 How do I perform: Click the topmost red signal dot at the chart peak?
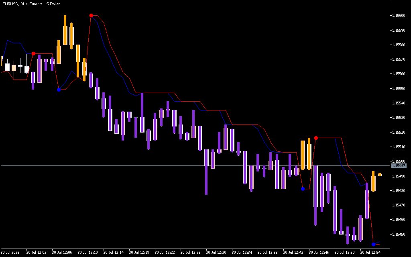[92, 15]
